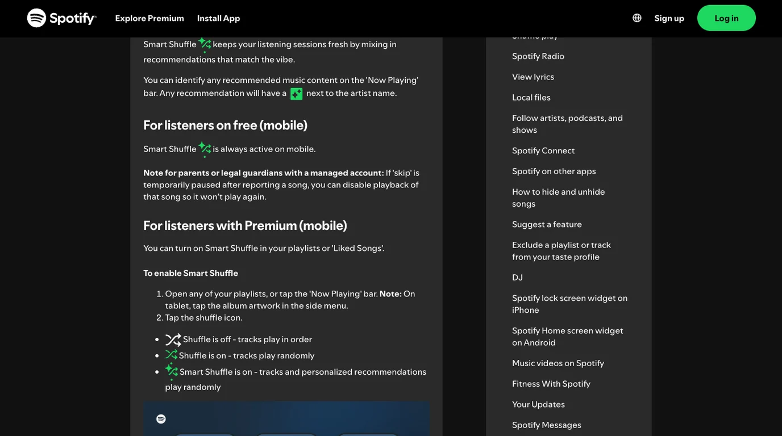Open the 'Spotify Messages' article
This screenshot has width=782, height=436.
click(x=547, y=425)
